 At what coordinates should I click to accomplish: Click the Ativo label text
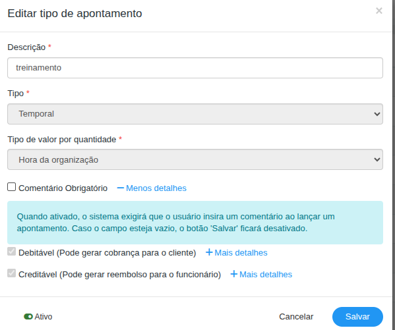click(44, 316)
